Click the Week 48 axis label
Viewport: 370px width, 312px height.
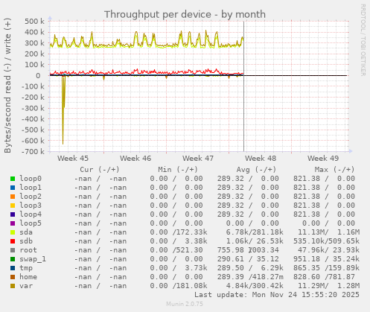[261, 159]
